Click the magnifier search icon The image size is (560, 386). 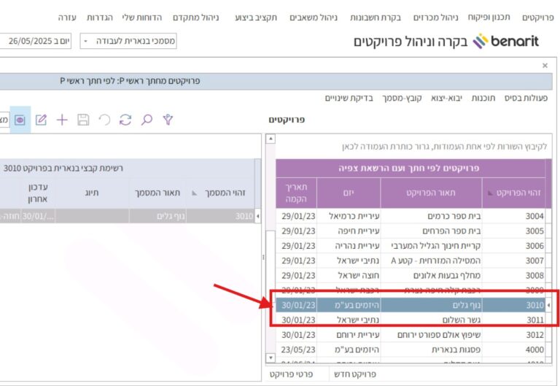tap(147, 120)
